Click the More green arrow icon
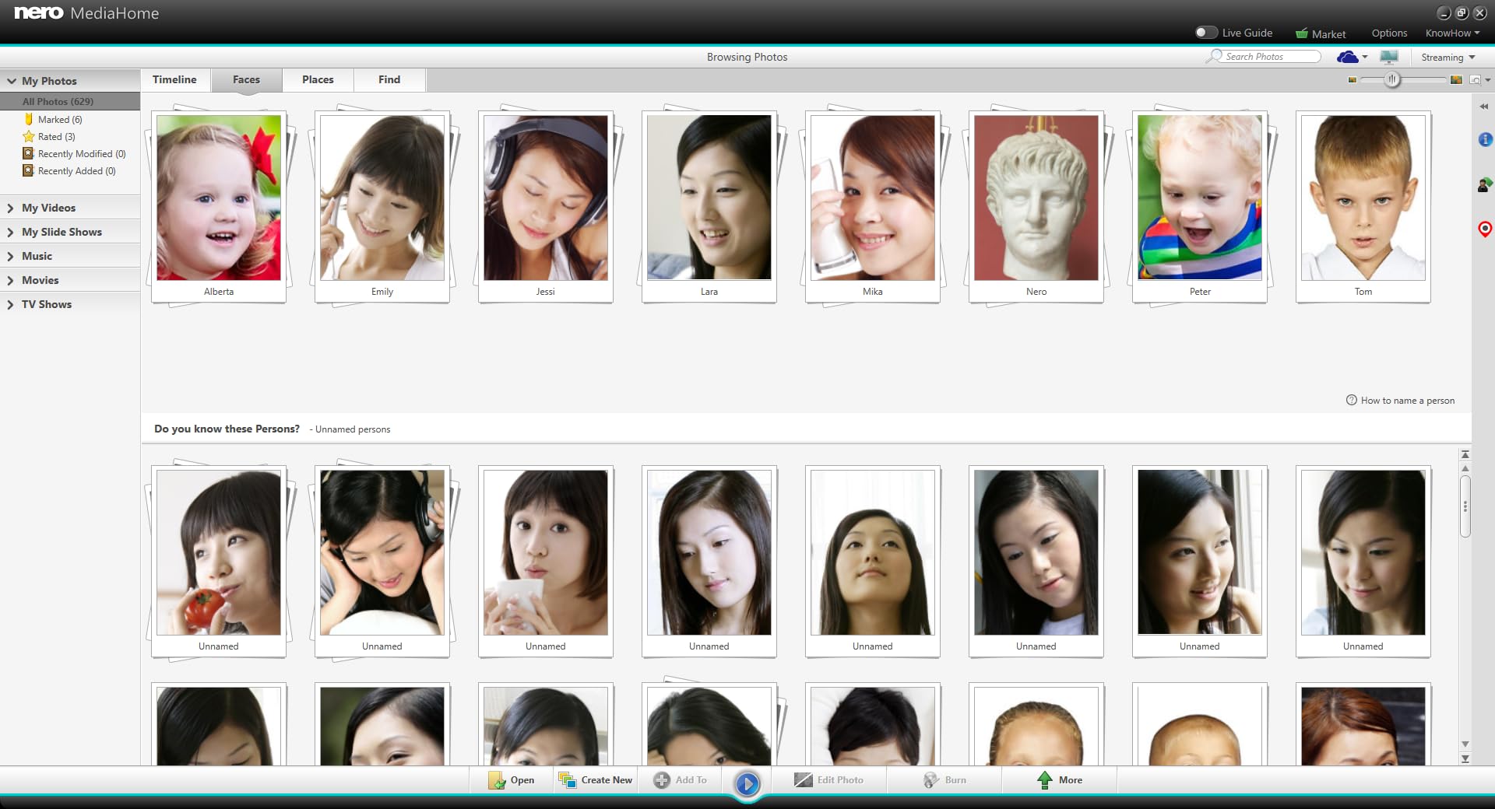The image size is (1495, 809). coord(1045,780)
